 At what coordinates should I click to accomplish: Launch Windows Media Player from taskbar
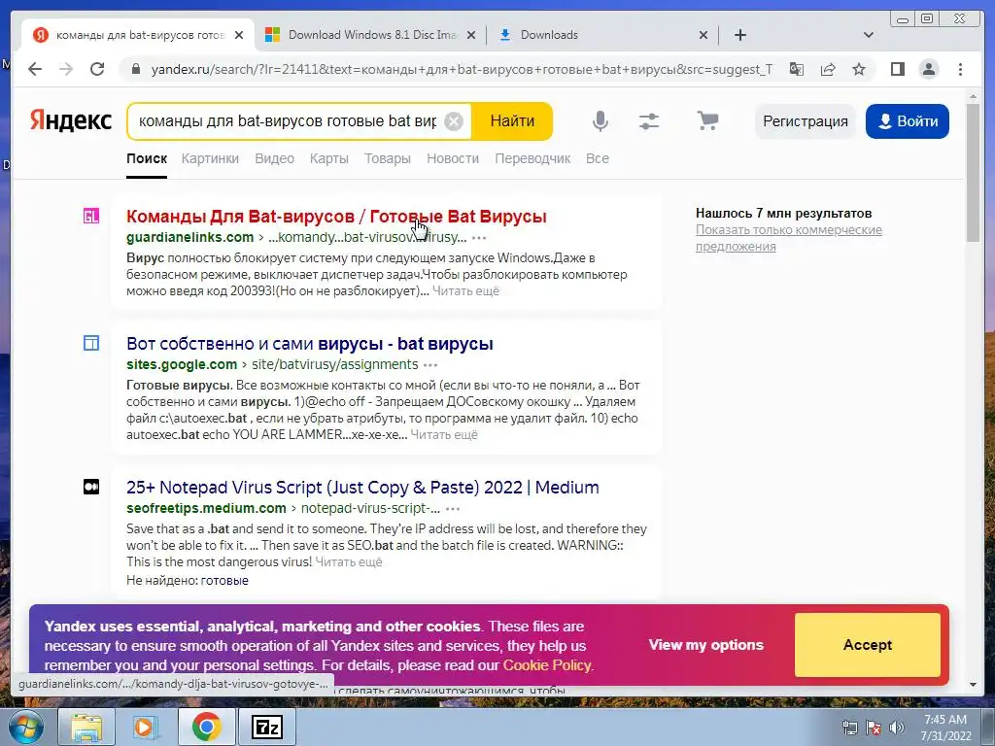point(146,728)
